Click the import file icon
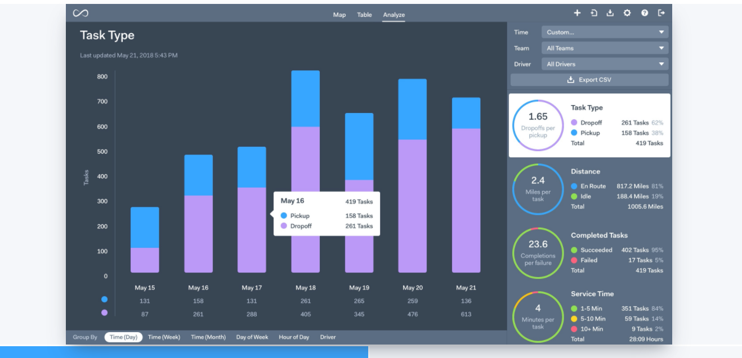Screen dimensions: 742x358 pos(594,13)
